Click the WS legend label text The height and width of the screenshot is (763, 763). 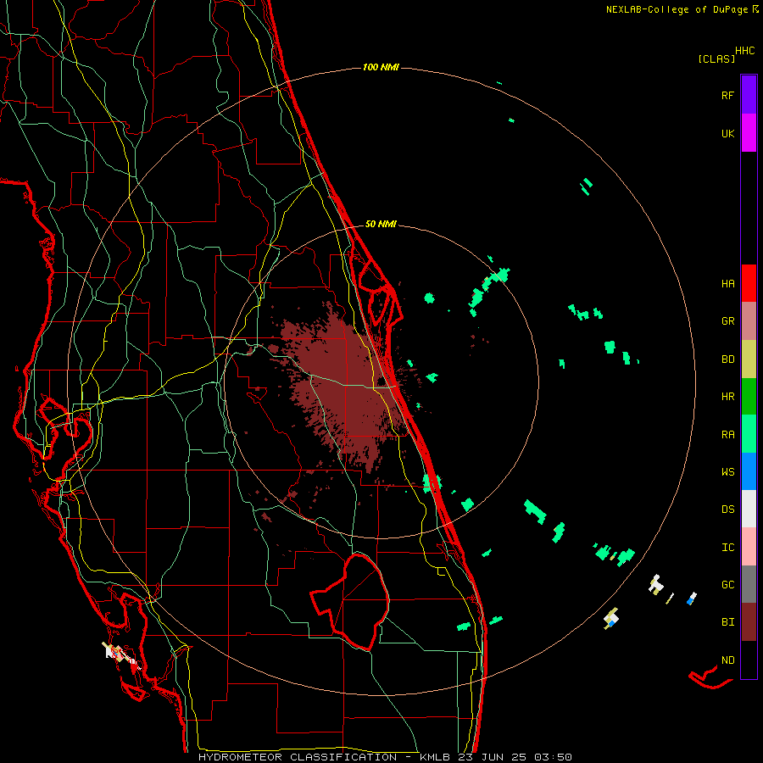coord(727,471)
